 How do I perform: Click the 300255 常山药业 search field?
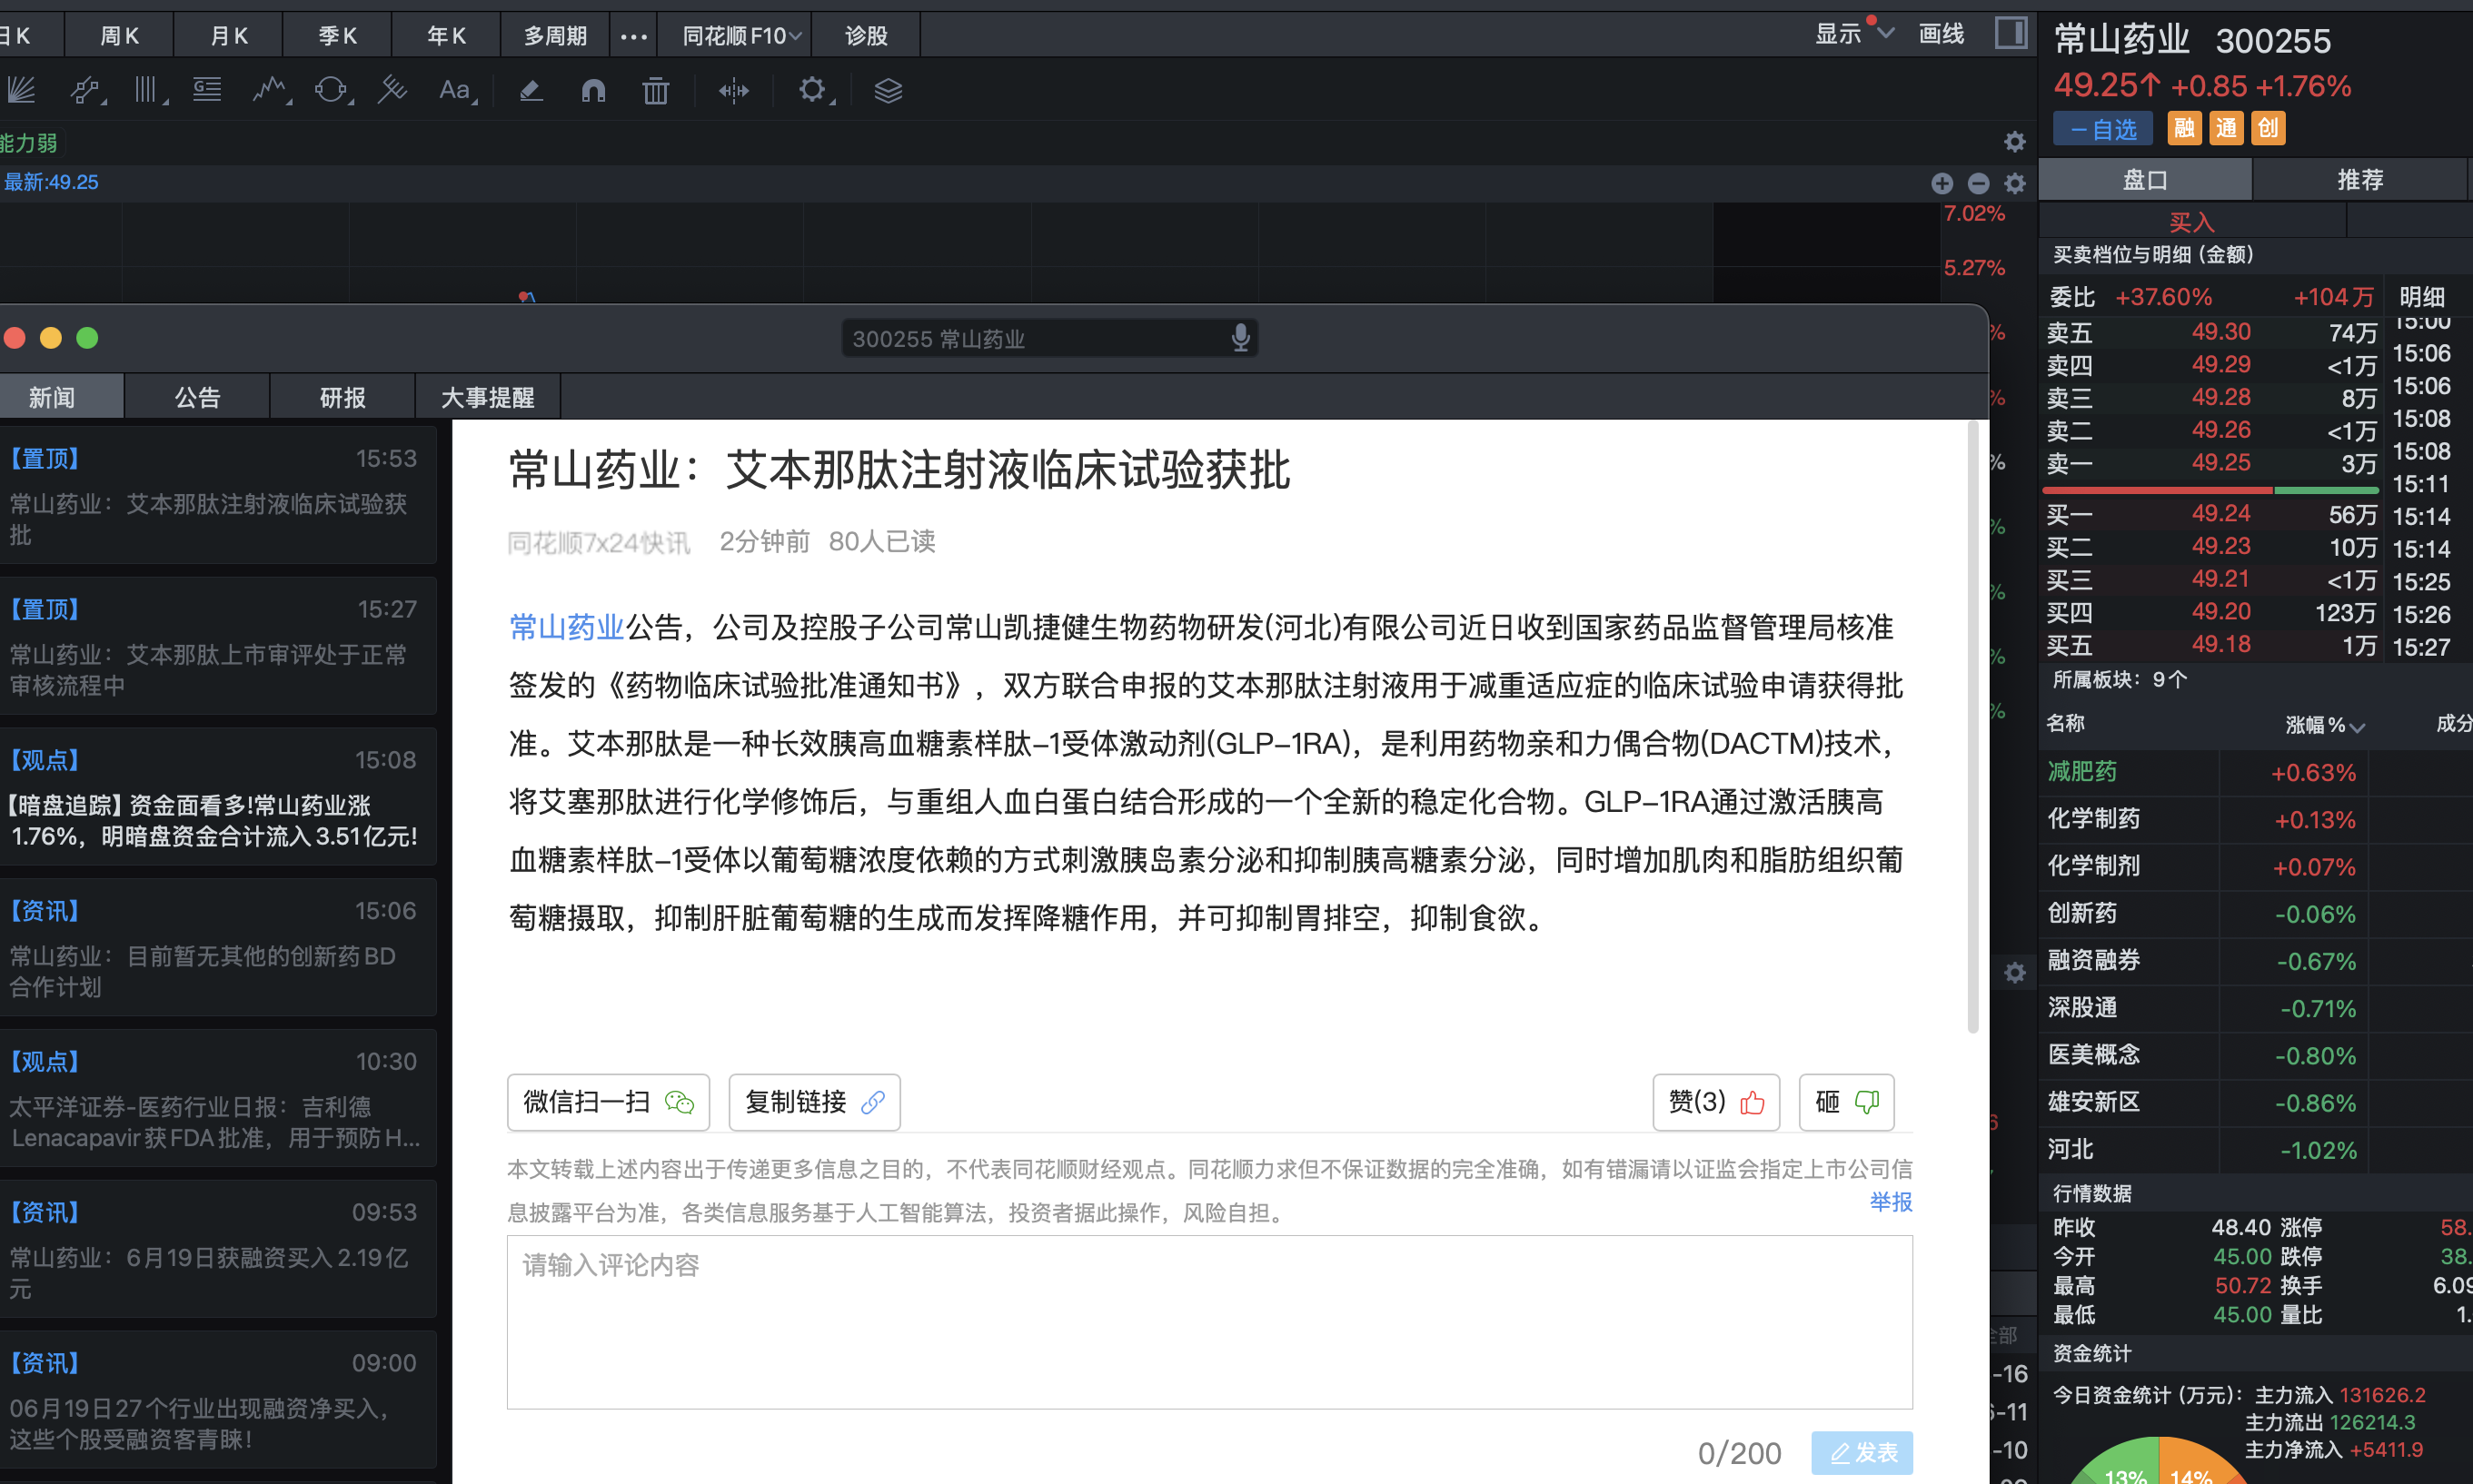1049,338
